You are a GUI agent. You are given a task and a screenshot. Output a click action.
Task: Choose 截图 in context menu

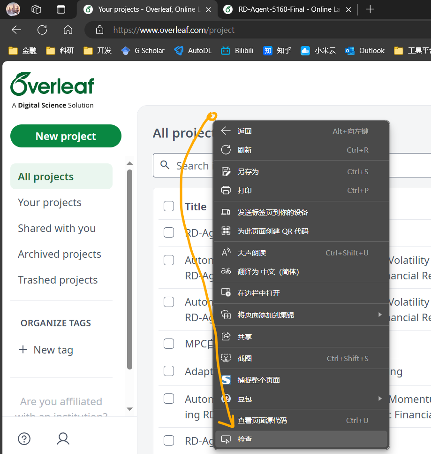[x=301, y=358]
